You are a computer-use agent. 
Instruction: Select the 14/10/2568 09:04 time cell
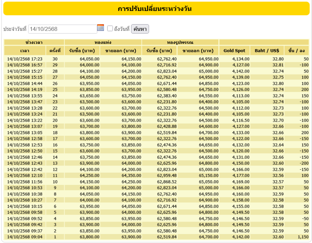coord(25,237)
